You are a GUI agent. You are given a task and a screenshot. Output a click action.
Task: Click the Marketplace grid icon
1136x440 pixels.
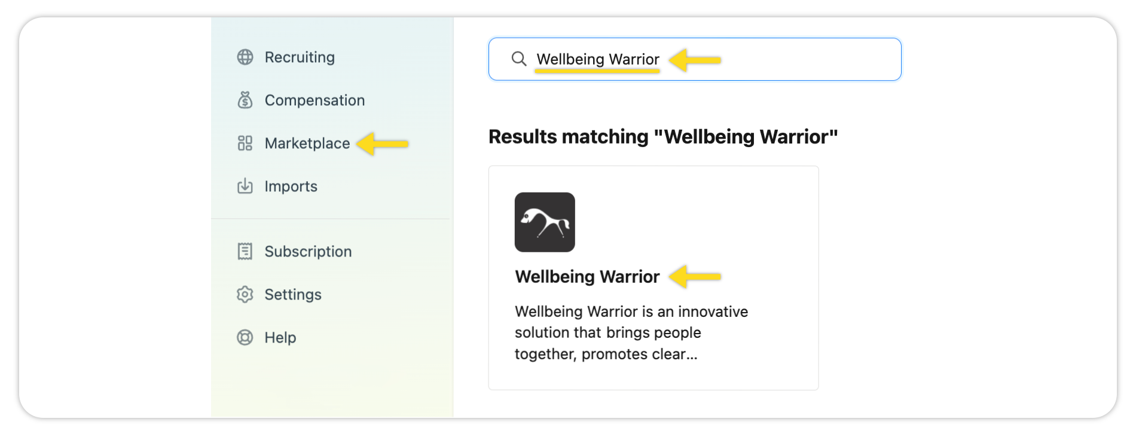(x=245, y=143)
